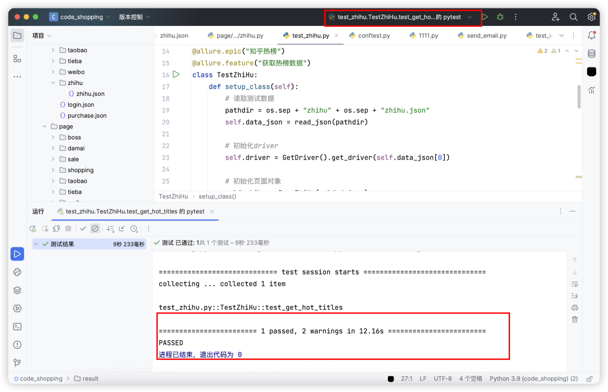Show more tool windows in the left sidebar
The image size is (608, 392).
pos(17,76)
